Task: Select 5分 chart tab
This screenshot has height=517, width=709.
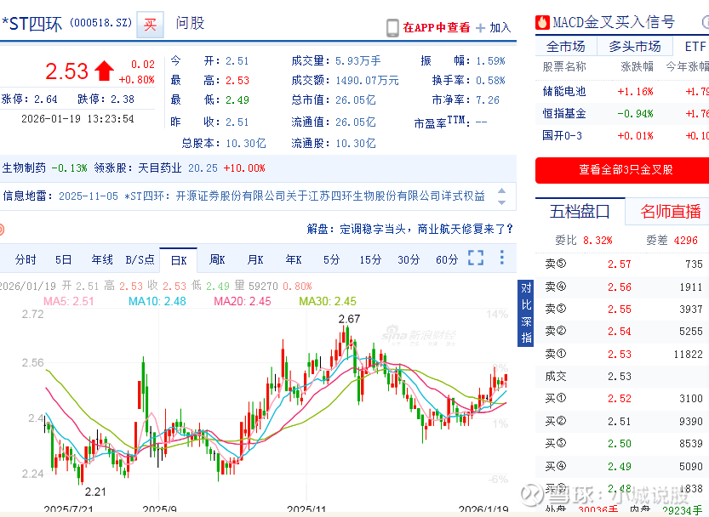Action: coord(331,259)
